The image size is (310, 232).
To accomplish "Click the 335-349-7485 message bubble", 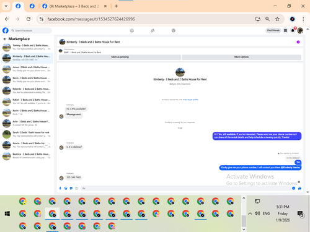I will 74,178.
